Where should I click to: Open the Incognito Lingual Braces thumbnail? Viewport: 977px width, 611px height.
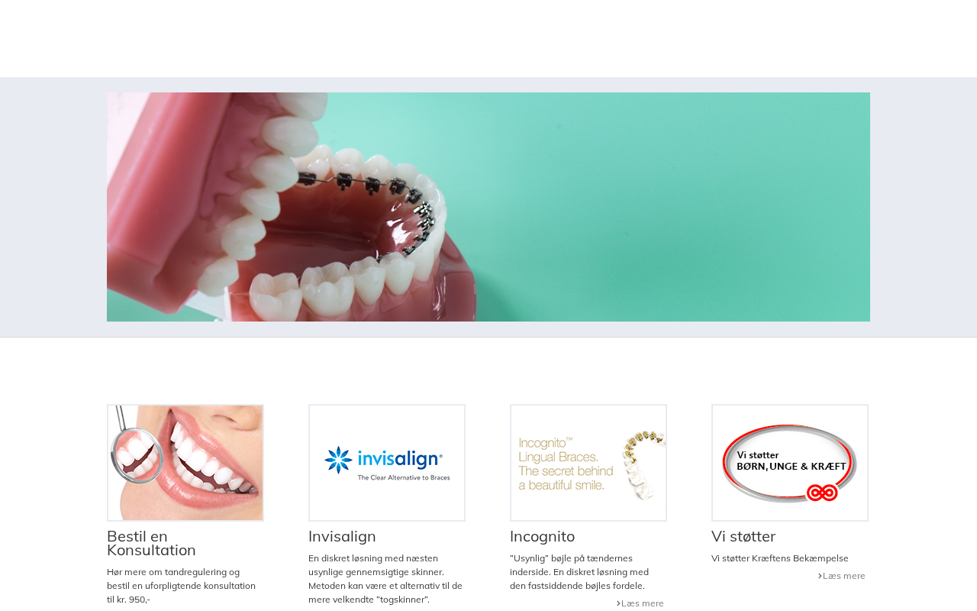click(588, 463)
